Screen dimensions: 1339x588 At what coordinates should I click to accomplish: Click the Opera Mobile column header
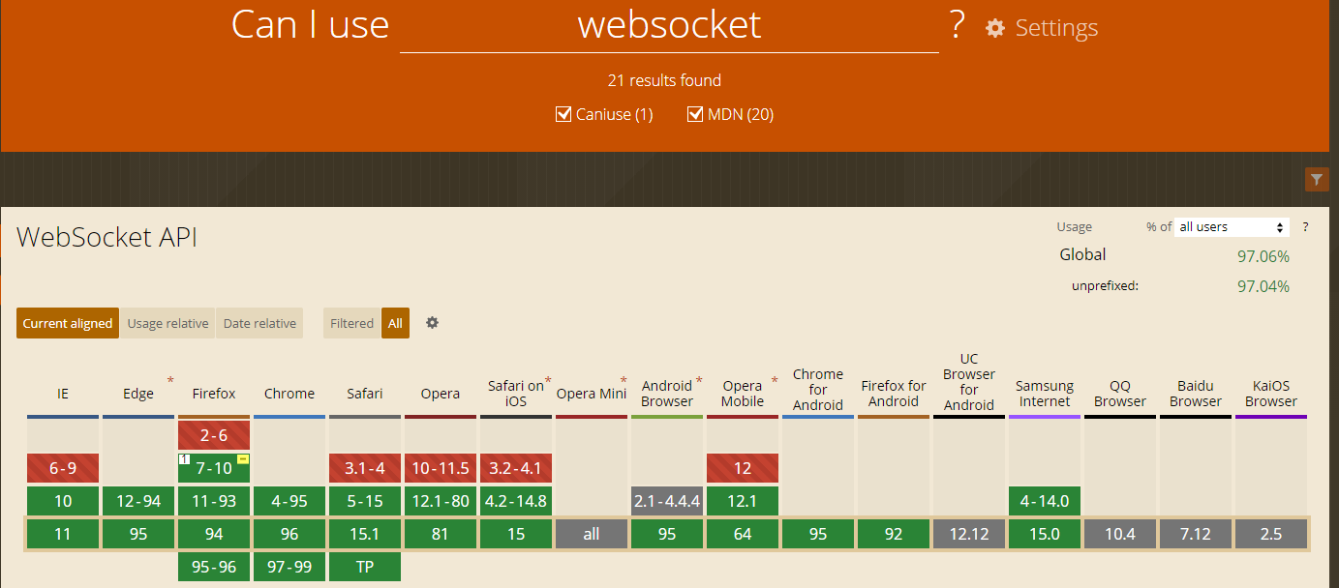point(743,393)
